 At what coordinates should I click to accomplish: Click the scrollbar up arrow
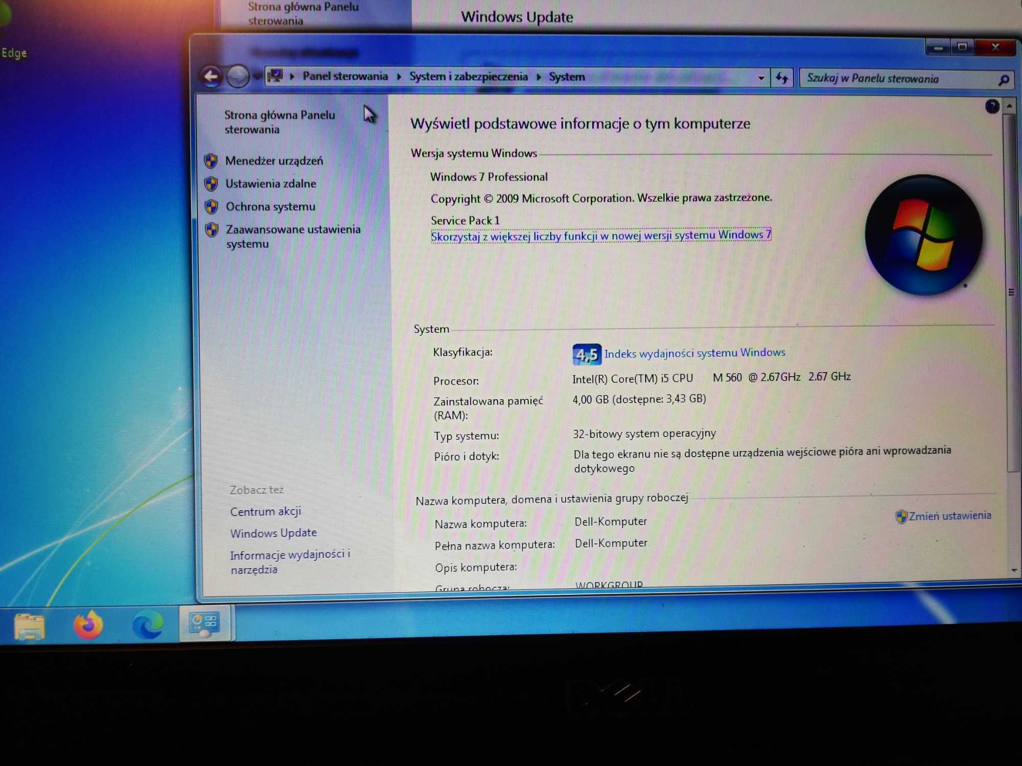tap(1009, 106)
